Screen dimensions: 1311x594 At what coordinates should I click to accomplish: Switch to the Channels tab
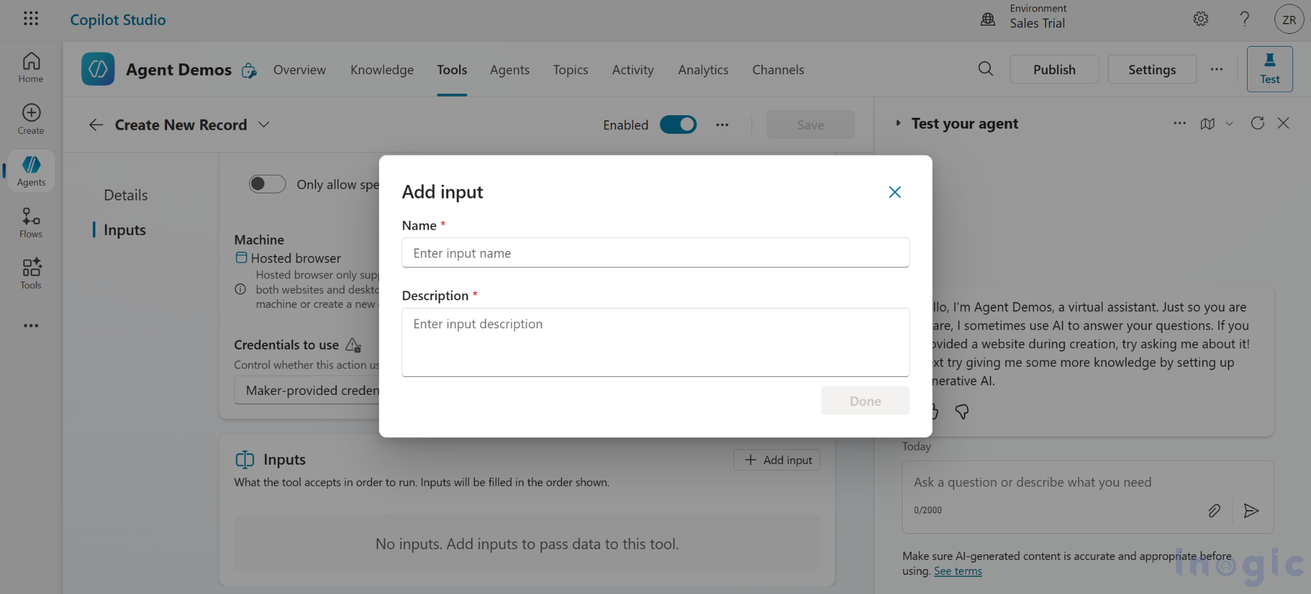pos(778,70)
